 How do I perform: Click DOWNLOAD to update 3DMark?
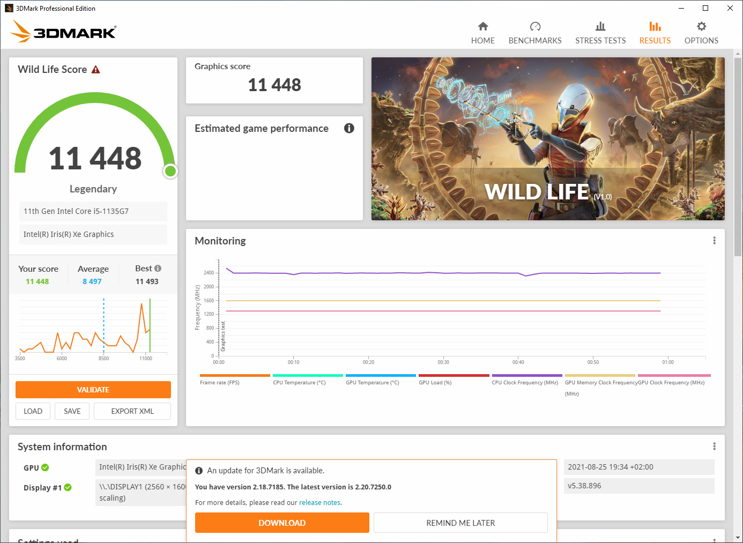click(x=282, y=523)
